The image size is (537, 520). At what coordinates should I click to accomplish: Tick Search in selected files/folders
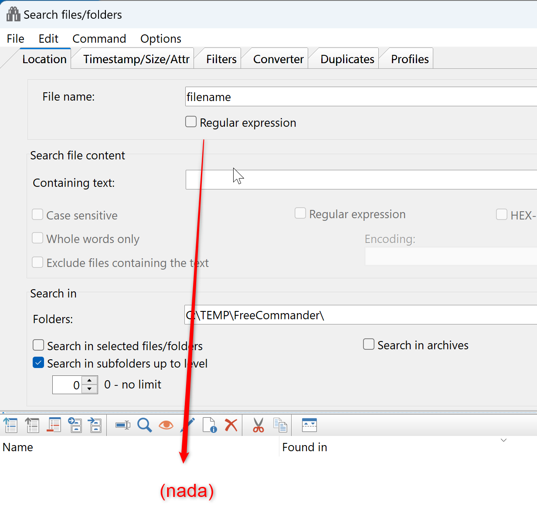[38, 345]
